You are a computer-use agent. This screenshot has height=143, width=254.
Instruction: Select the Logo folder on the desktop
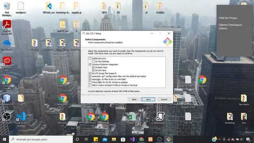tap(21, 100)
